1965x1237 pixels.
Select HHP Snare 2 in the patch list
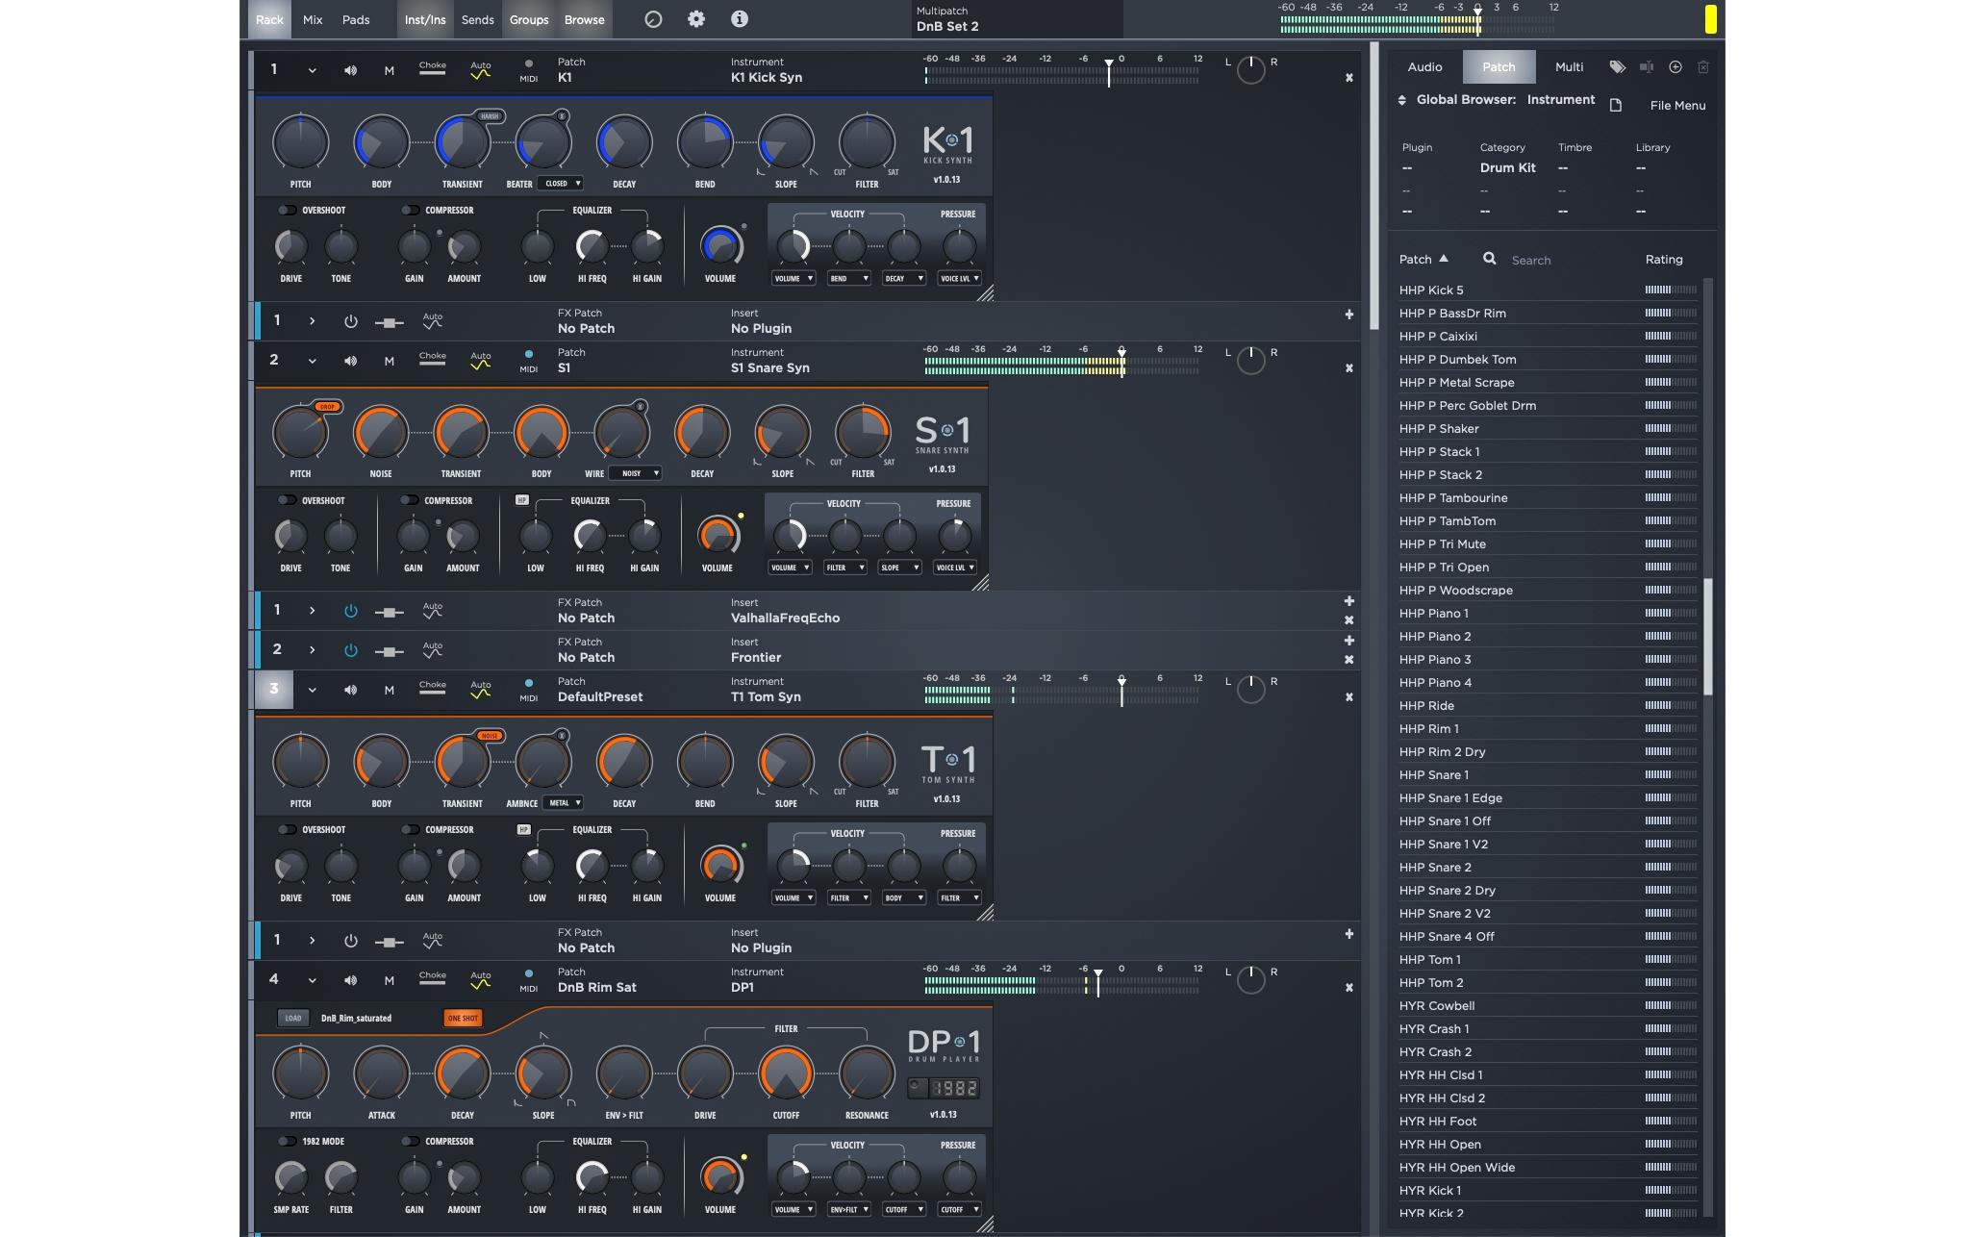coord(1437,867)
